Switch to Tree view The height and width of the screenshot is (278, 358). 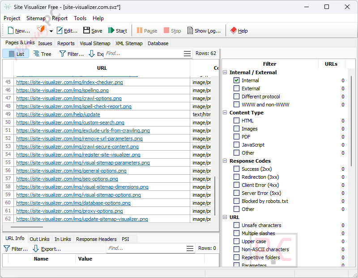coord(42,54)
